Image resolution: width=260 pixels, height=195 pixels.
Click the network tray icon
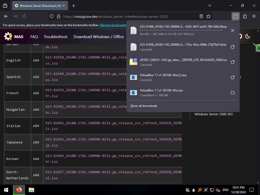coord(212,190)
